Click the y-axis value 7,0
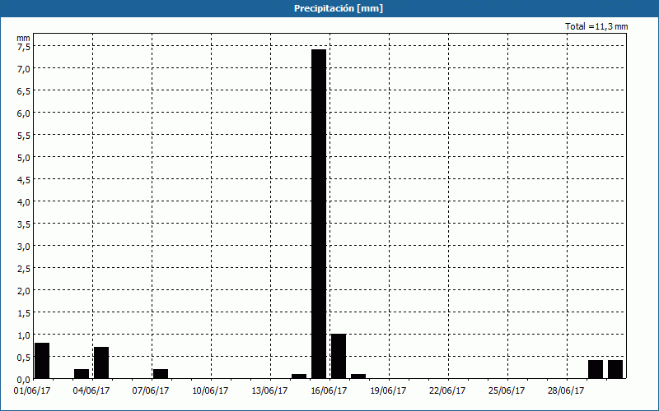This screenshot has width=659, height=411. click(x=24, y=69)
